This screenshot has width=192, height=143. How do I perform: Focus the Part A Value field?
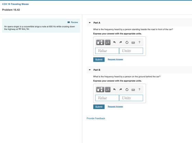[x=107, y=51]
